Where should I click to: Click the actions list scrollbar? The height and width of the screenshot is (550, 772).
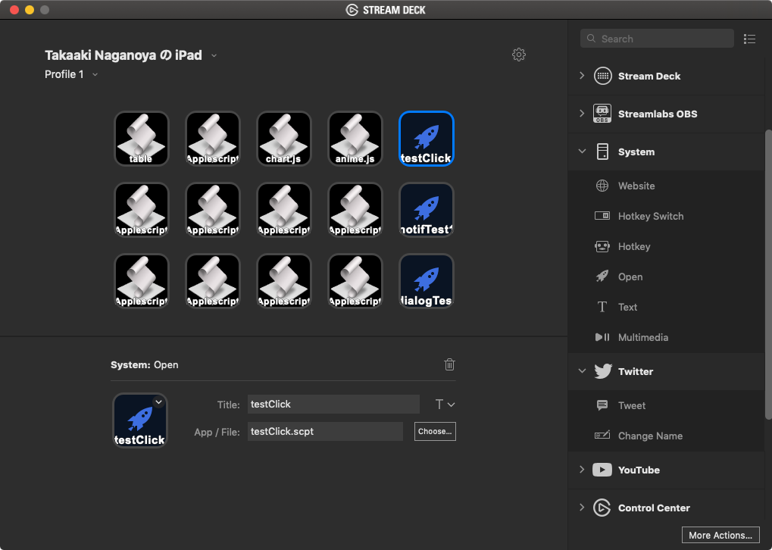pos(768,274)
